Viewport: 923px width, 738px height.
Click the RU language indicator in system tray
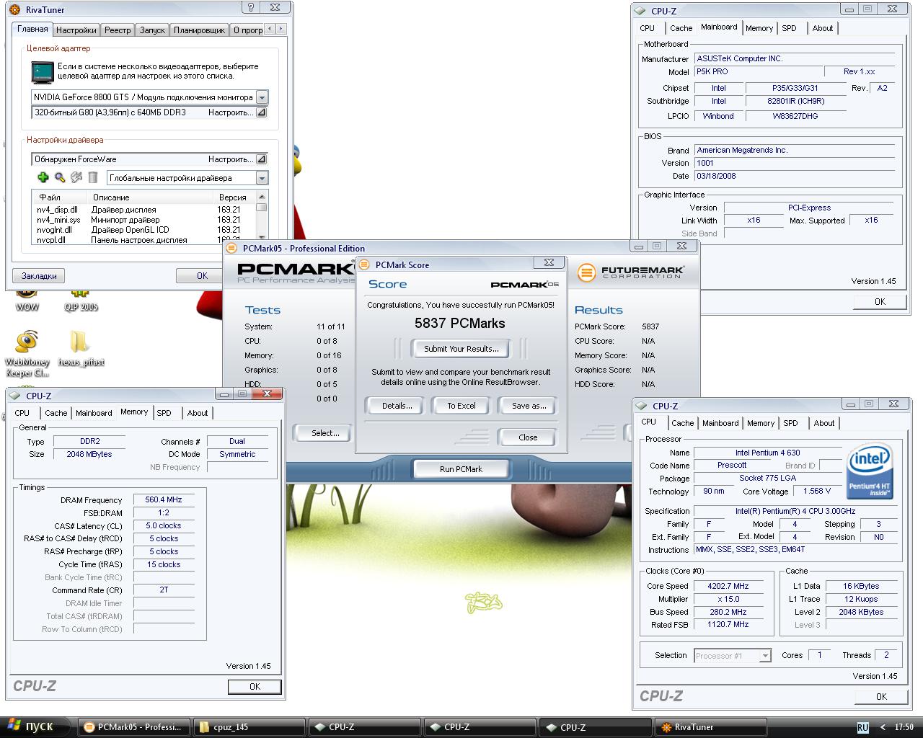pos(862,727)
